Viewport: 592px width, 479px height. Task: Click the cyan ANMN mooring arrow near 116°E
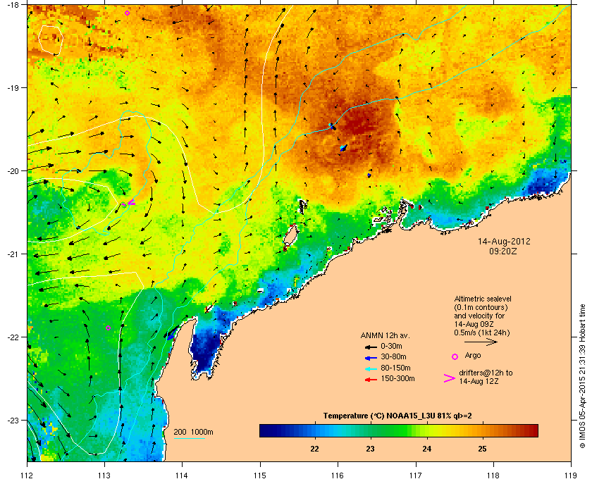tap(343, 147)
